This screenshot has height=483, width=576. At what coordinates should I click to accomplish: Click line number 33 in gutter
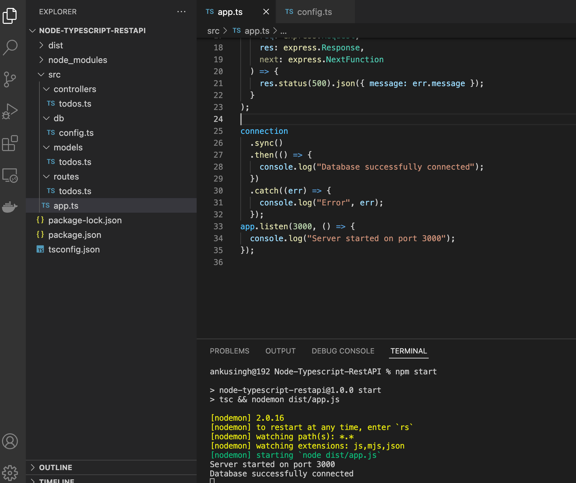point(218,227)
